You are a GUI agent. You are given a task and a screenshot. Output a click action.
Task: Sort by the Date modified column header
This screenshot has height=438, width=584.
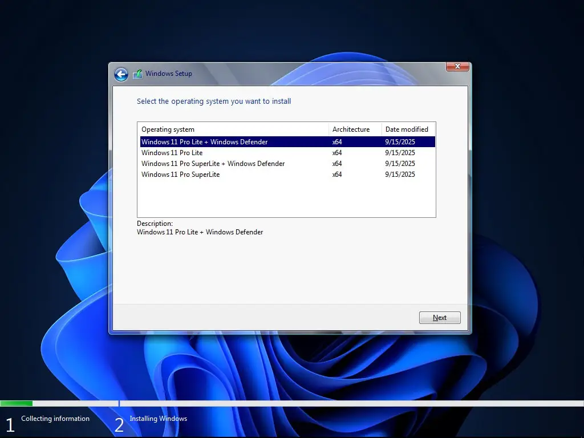[406, 129]
